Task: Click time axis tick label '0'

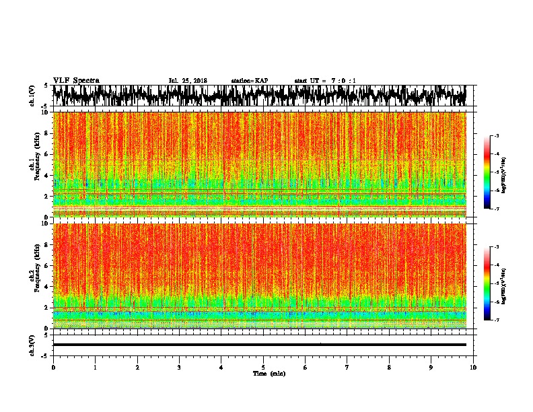Action: coord(53,368)
